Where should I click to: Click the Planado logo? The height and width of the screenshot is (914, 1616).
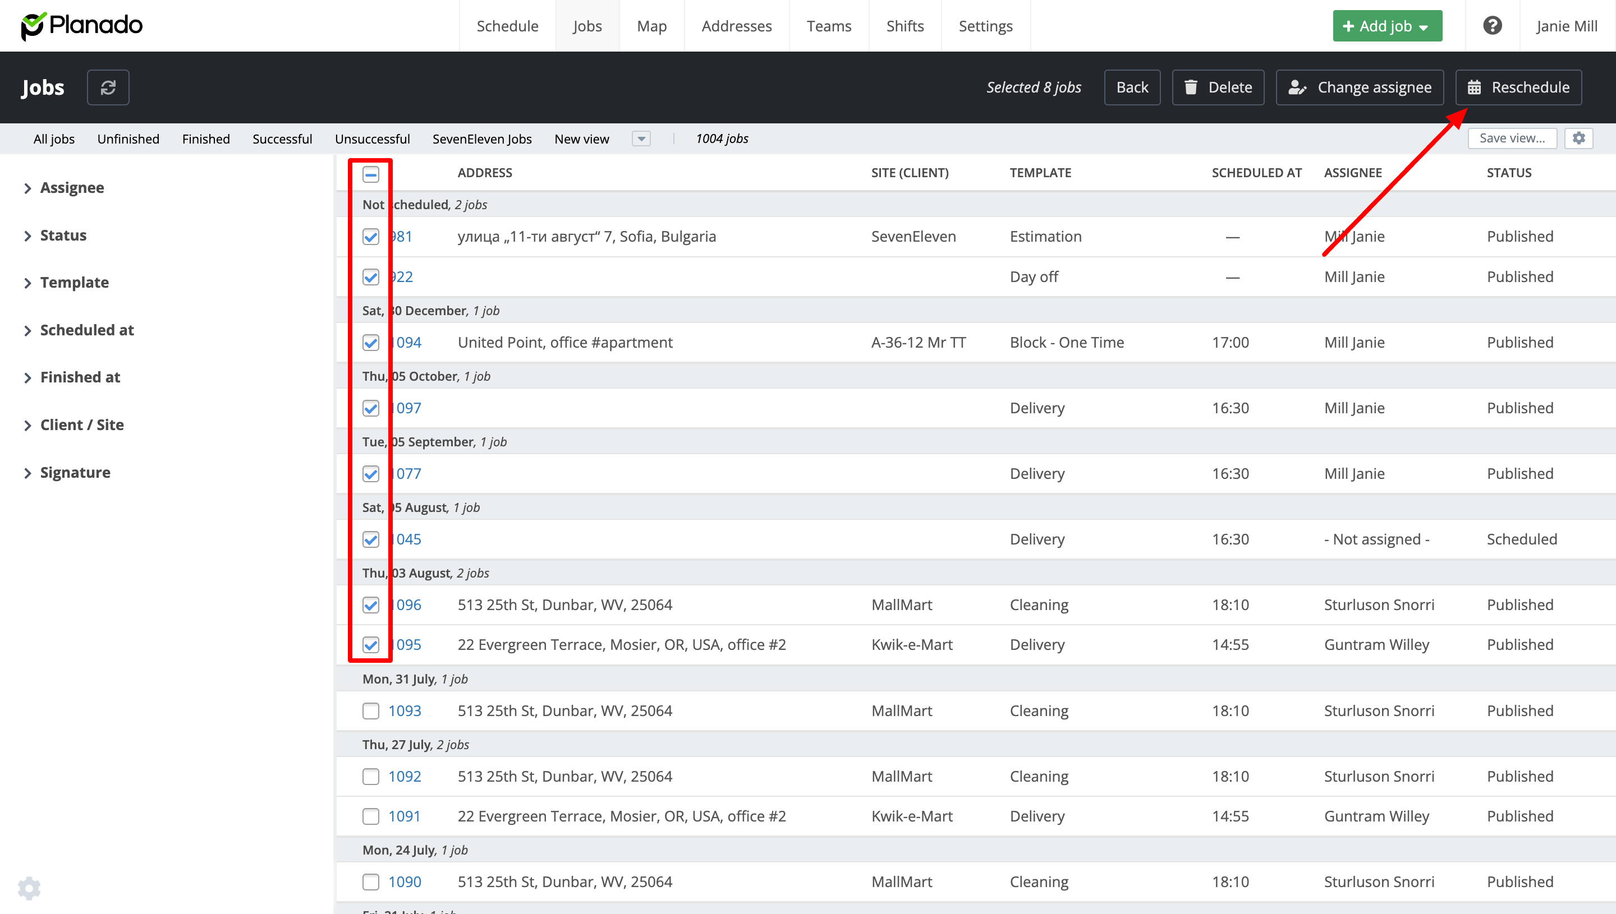(x=82, y=25)
